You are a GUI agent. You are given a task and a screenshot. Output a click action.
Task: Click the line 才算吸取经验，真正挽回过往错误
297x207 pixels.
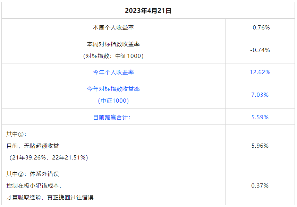pos(50,198)
